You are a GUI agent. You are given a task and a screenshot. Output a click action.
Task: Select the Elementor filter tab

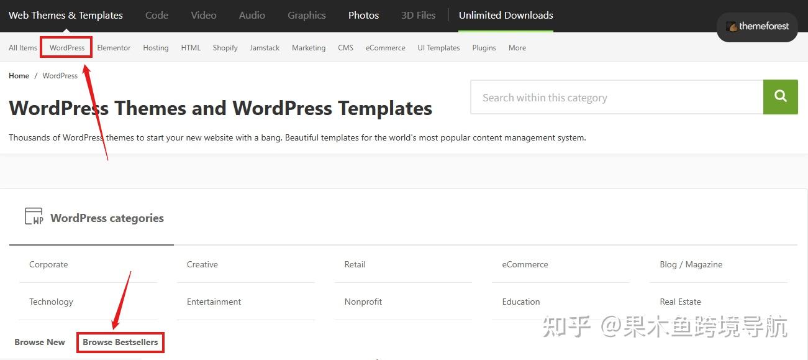tap(114, 47)
